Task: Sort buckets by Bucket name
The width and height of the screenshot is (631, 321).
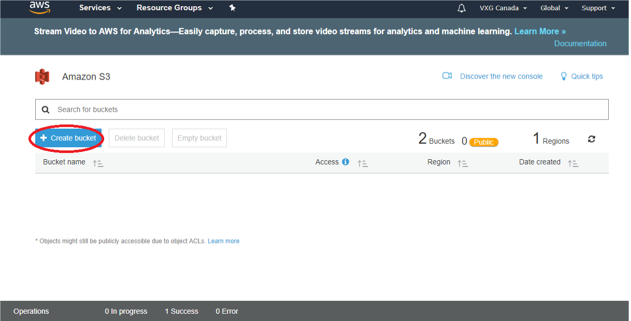Action: 98,163
